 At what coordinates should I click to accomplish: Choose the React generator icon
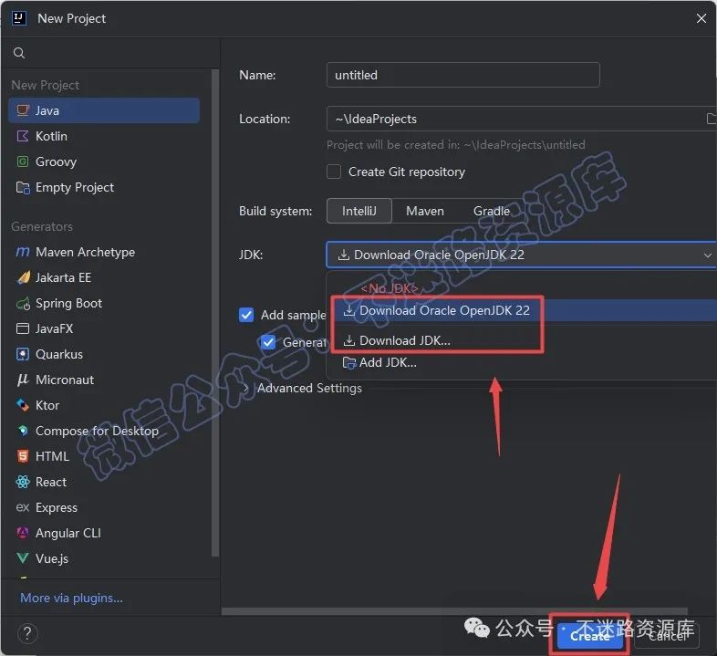point(23,482)
